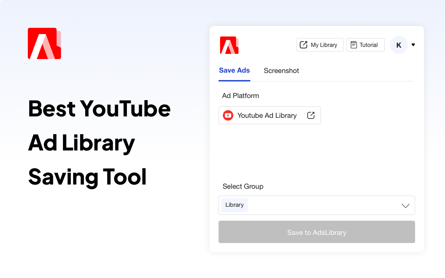Click the Ad Platform section label
The height and width of the screenshot is (278, 445).
240,96
